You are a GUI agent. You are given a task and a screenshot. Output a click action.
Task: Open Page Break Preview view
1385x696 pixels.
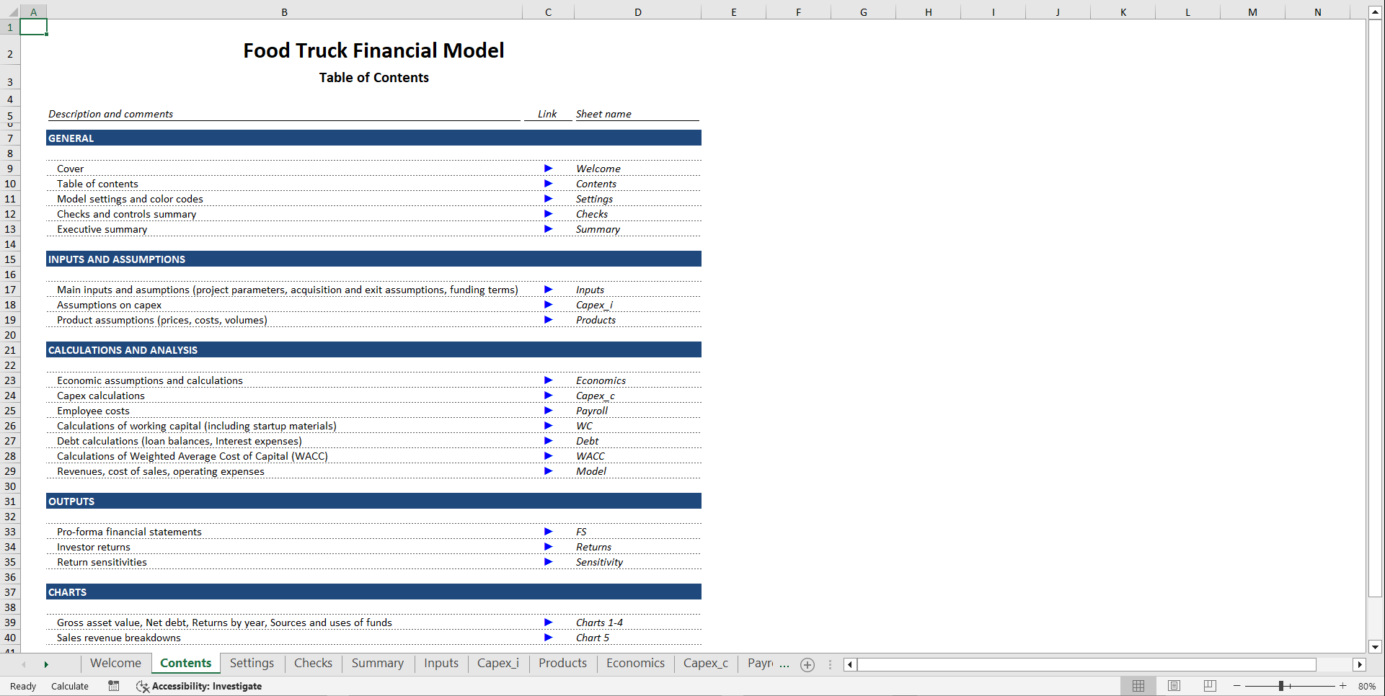[1210, 686]
